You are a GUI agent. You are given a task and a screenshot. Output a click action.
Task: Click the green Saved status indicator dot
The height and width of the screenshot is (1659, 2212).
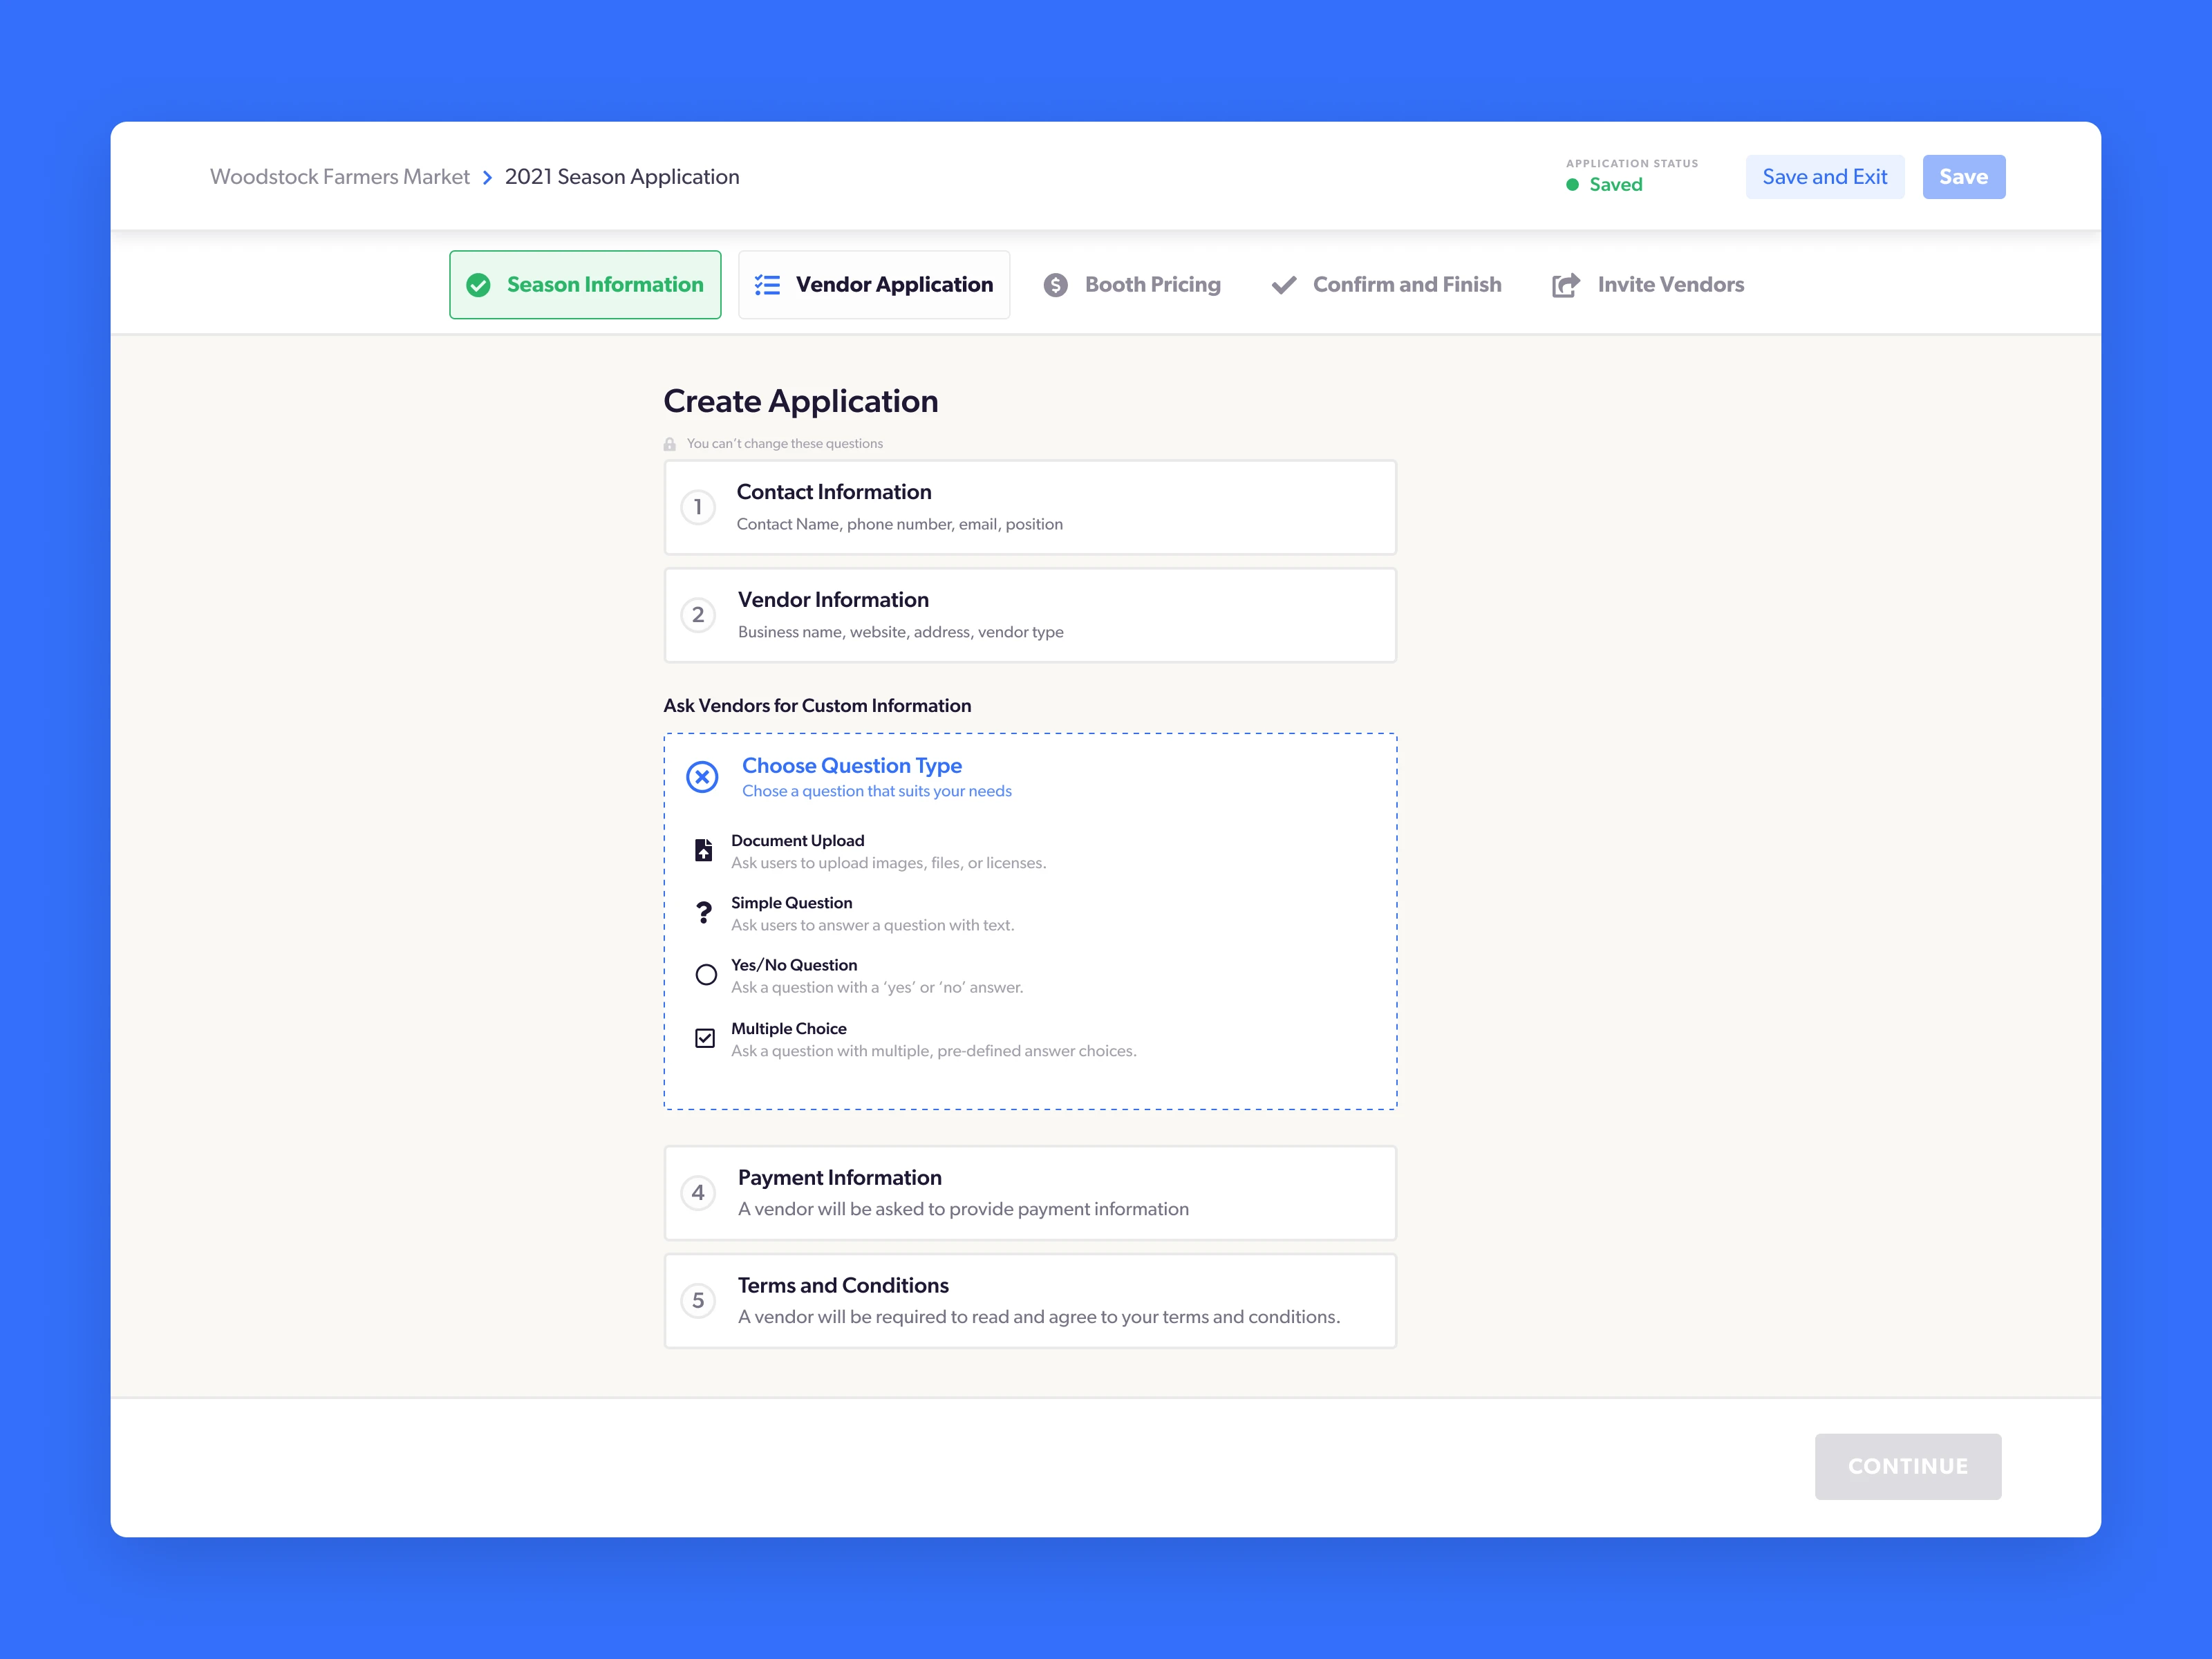[1572, 184]
